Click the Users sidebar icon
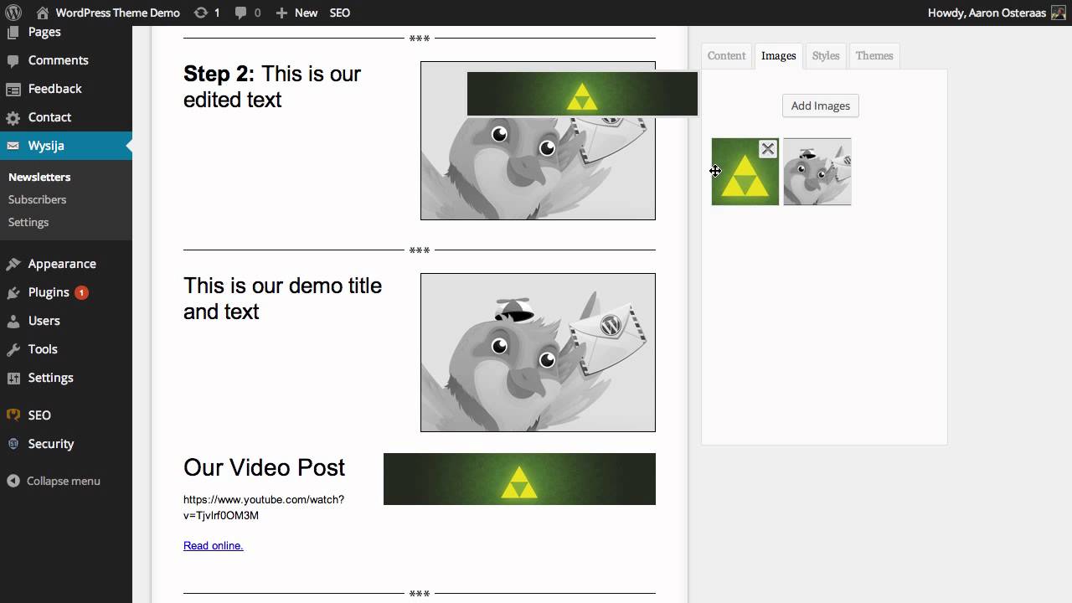Image resolution: width=1072 pixels, height=603 pixels. 13,321
